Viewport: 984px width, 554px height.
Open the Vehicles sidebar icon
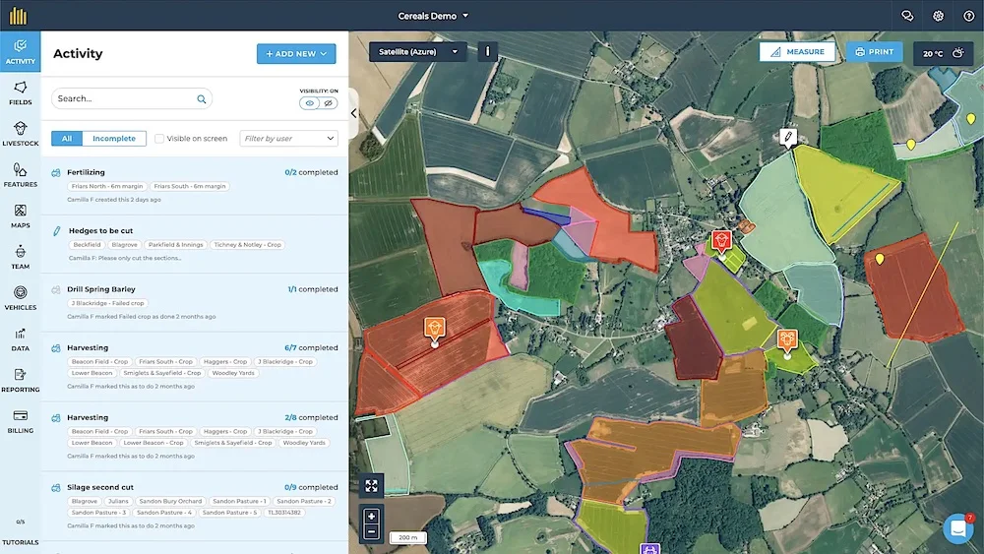click(20, 298)
